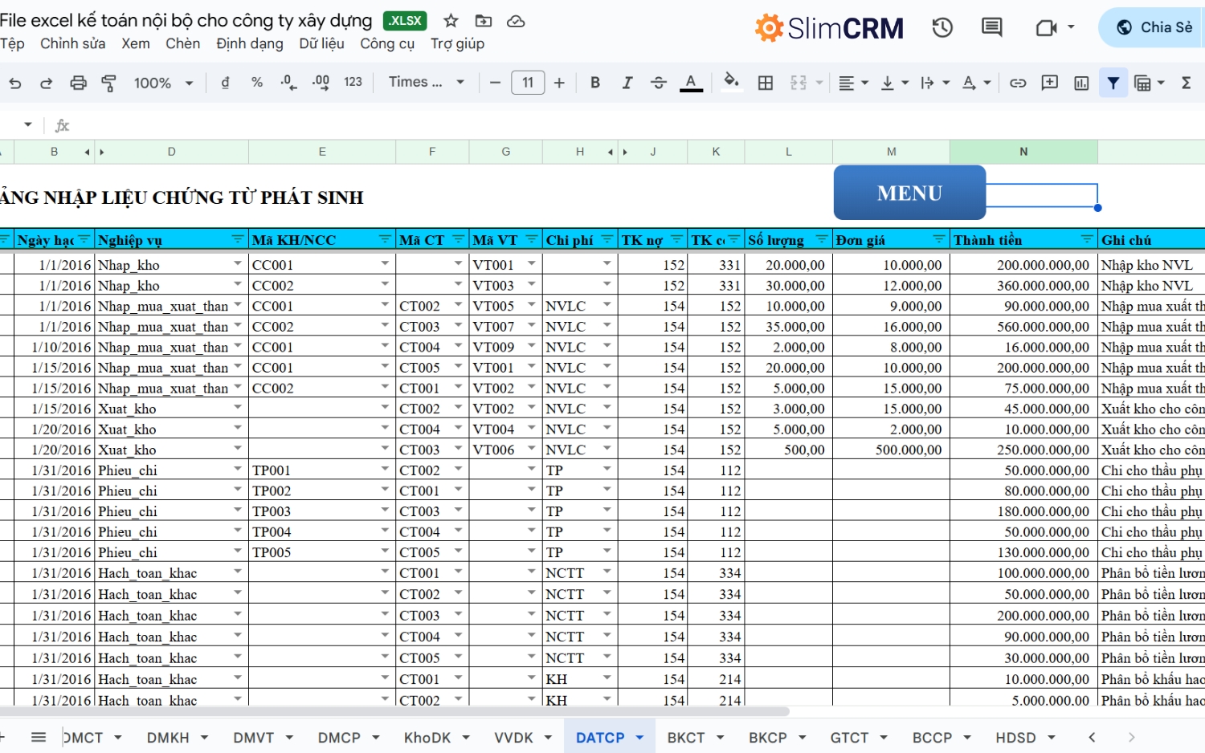Open filter on Nghiệp vụ header
The height and width of the screenshot is (753, 1205).
238,239
